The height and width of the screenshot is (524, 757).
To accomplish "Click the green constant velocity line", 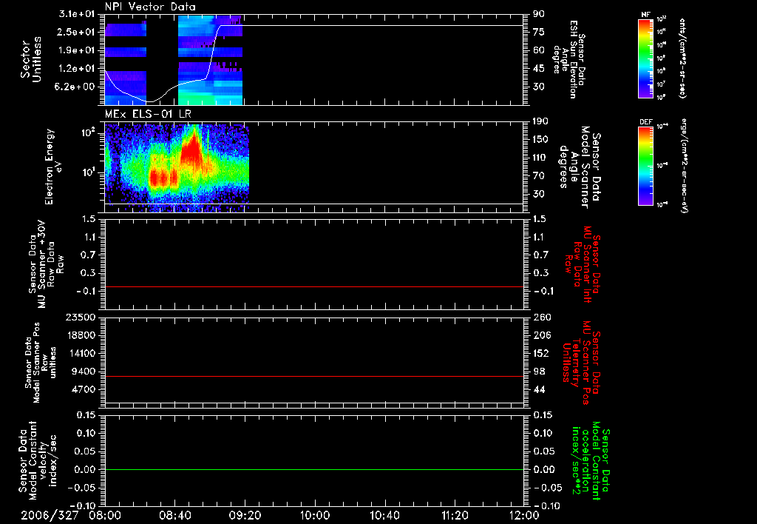I will click(314, 469).
